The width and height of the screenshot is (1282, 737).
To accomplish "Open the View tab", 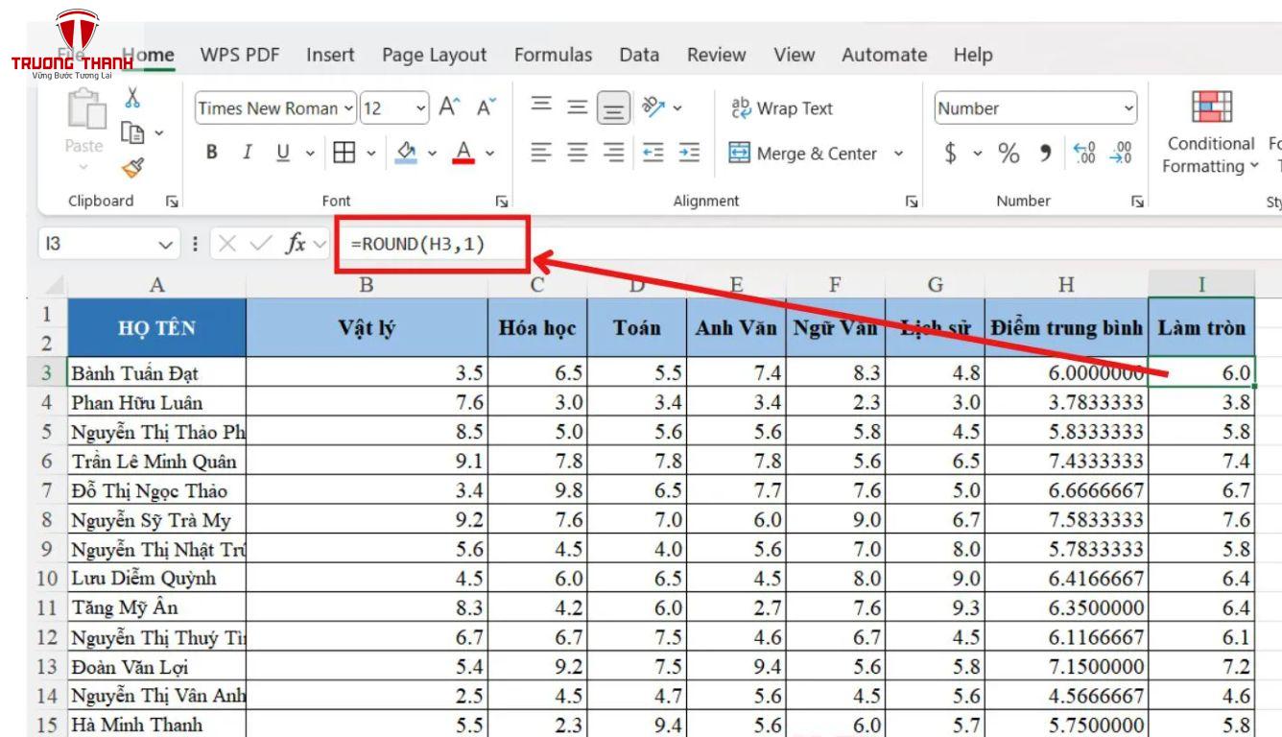I will tap(794, 55).
